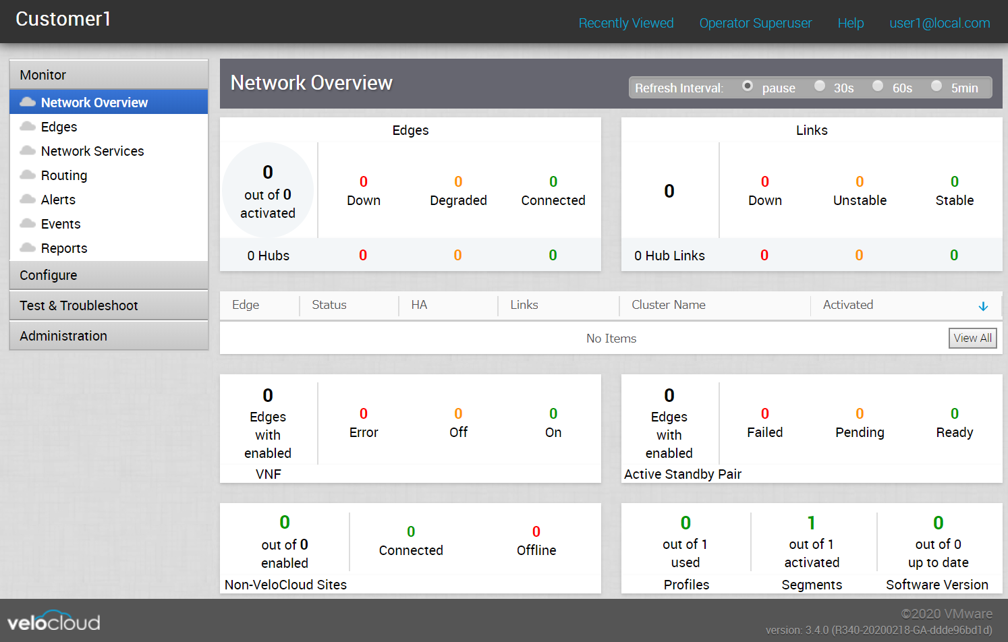Click the cloud icon beside Events
Screen dimensions: 1008x642
coord(28,223)
